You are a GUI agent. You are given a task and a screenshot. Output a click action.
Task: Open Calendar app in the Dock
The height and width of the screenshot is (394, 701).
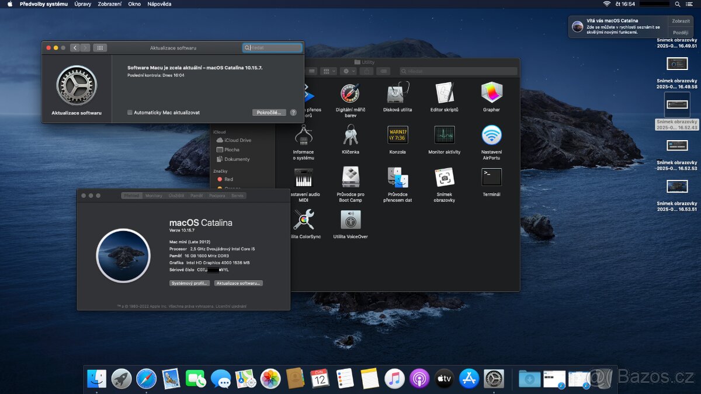(320, 379)
